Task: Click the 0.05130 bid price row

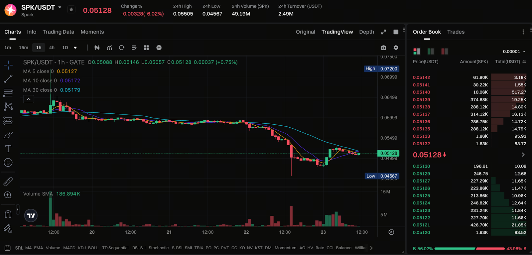Action: (469, 166)
